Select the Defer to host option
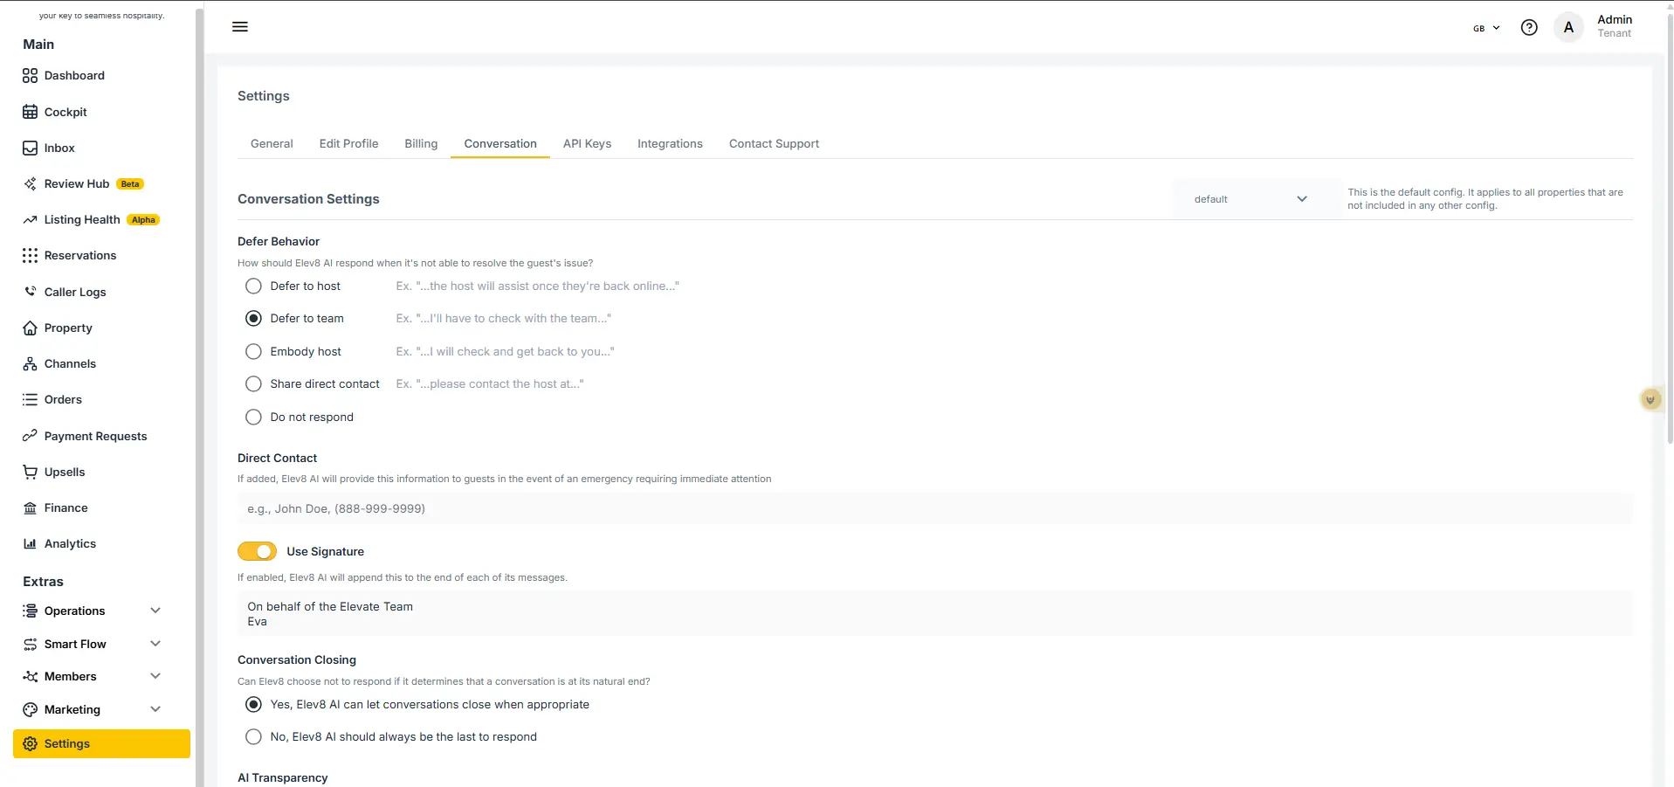This screenshot has width=1674, height=787. point(253,286)
